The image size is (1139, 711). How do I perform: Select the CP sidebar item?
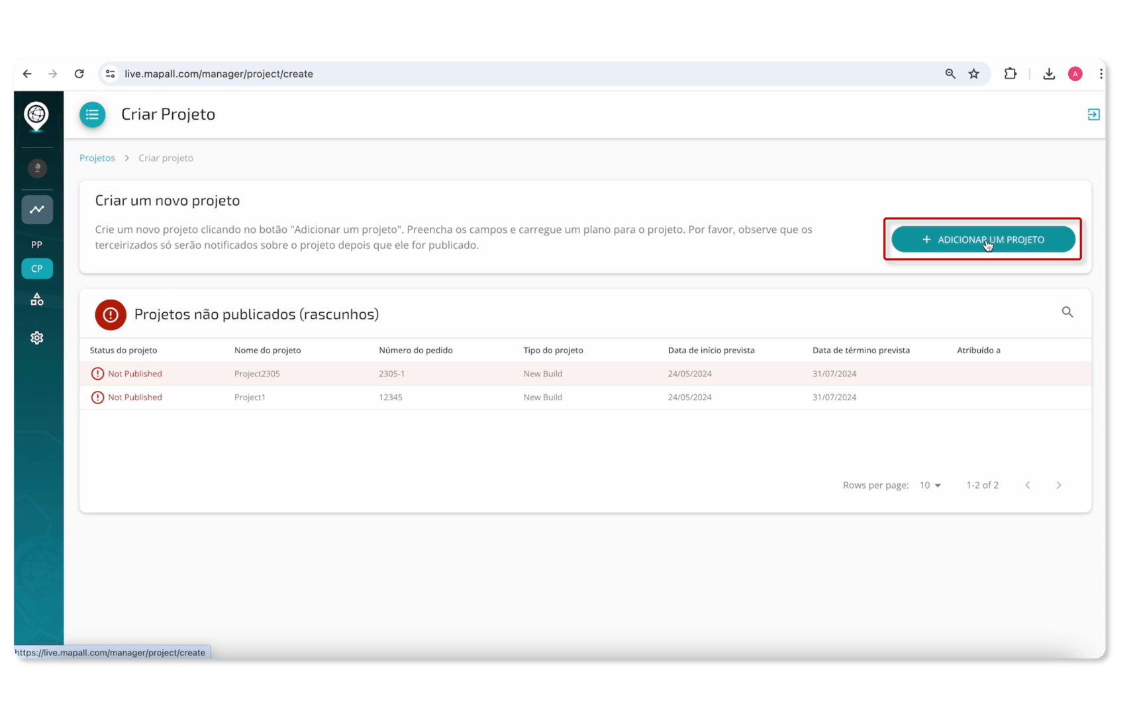(37, 269)
